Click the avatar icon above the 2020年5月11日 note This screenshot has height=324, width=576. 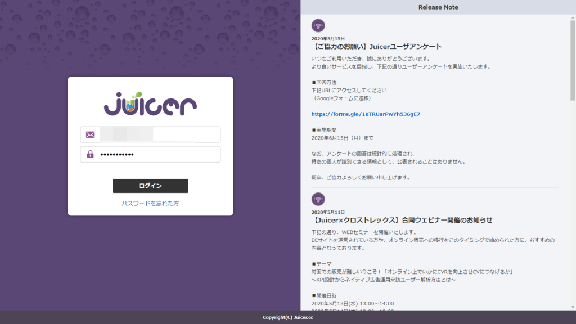coord(318,199)
